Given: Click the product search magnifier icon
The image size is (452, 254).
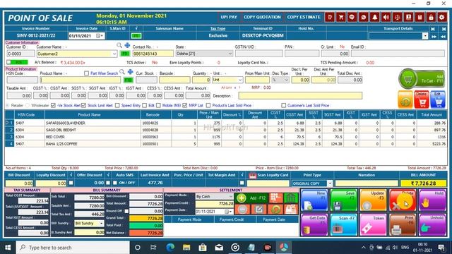Looking at the screenshot, I should click(x=122, y=72).
